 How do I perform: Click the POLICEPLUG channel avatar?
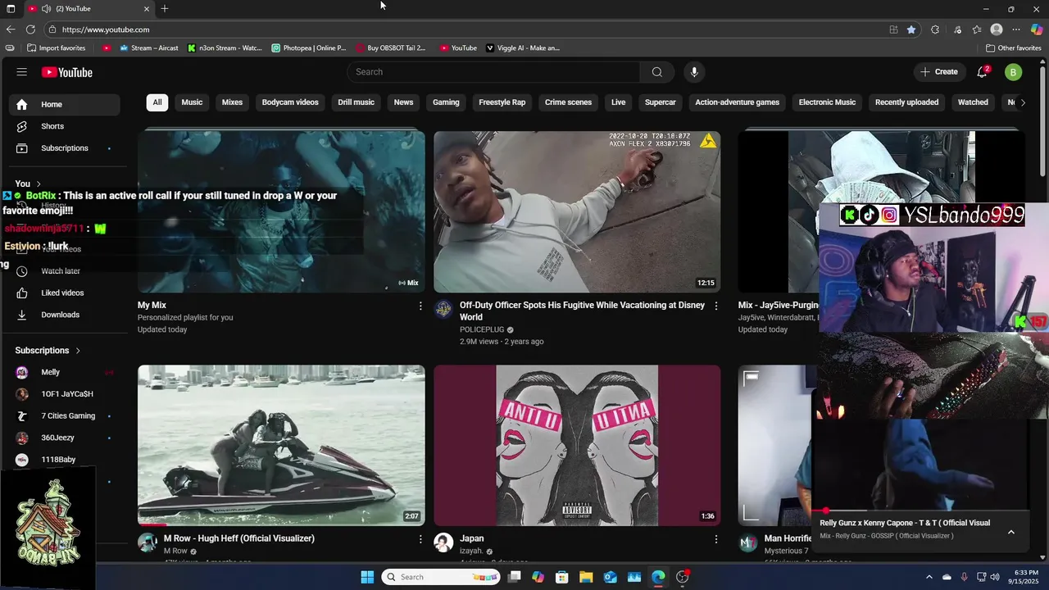[443, 309]
